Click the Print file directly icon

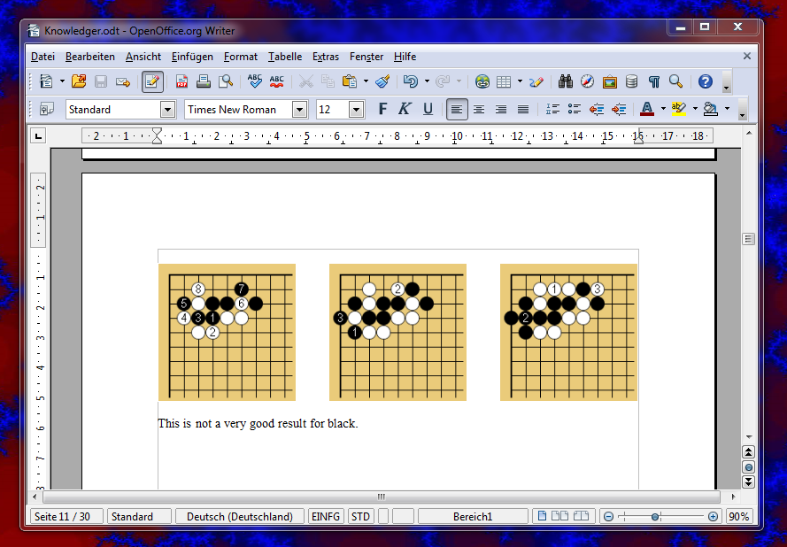pyautogui.click(x=204, y=81)
